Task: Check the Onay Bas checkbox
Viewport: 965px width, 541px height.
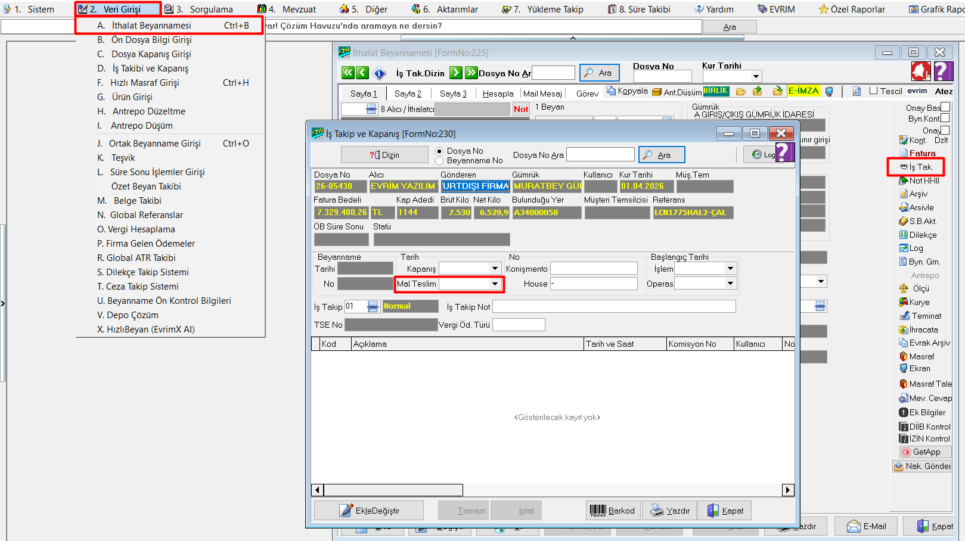Action: coord(945,107)
